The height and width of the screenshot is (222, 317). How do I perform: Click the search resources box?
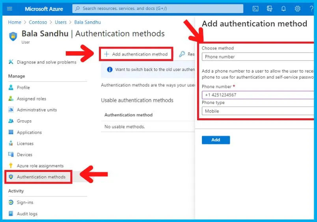(x=158, y=9)
